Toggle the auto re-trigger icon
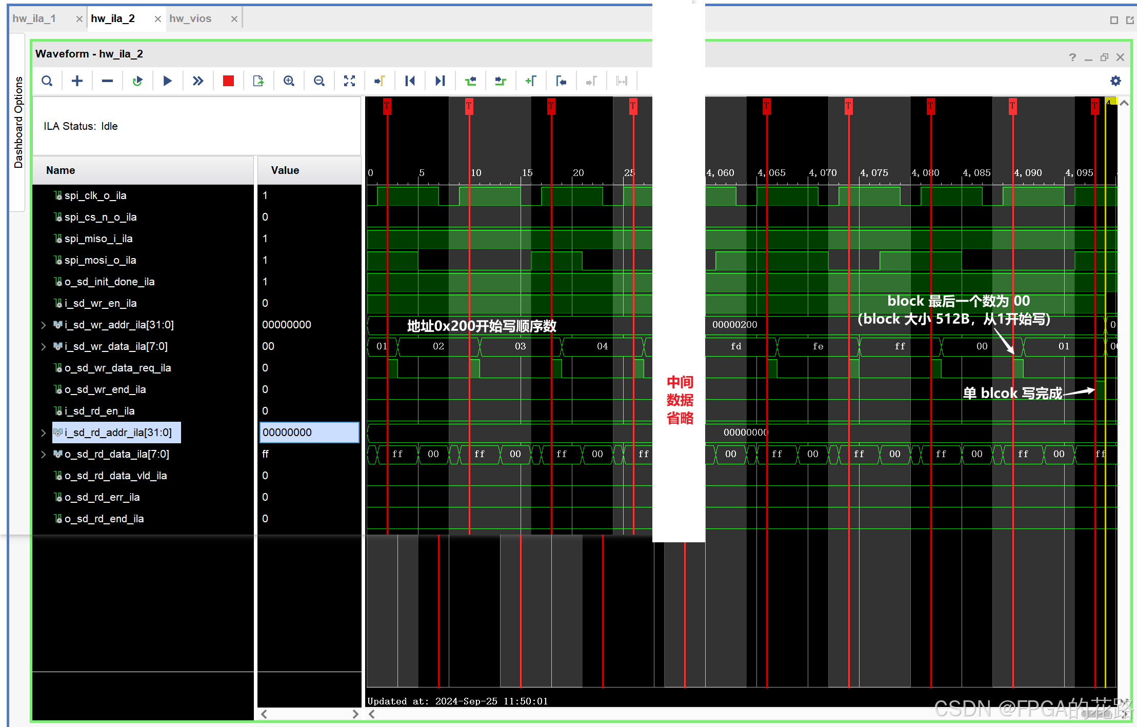Image resolution: width=1137 pixels, height=727 pixels. tap(137, 81)
